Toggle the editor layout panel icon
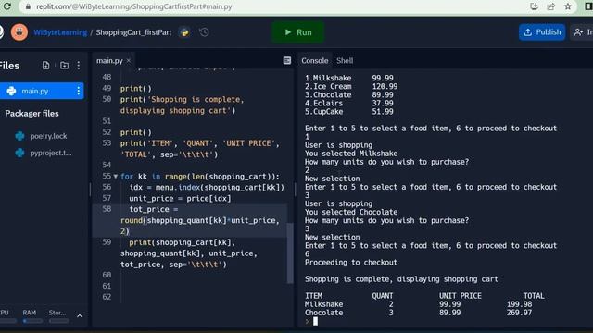This screenshot has width=593, height=333. 287,60
